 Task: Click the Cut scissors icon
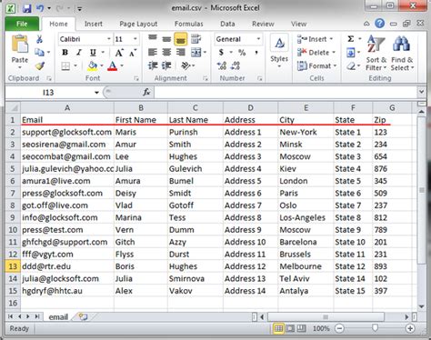[x=39, y=39]
